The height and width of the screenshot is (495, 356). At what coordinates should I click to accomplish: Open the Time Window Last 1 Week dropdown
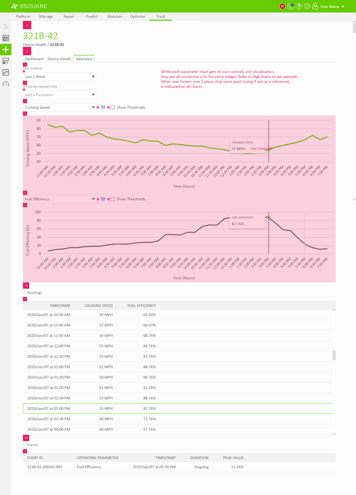click(60, 77)
